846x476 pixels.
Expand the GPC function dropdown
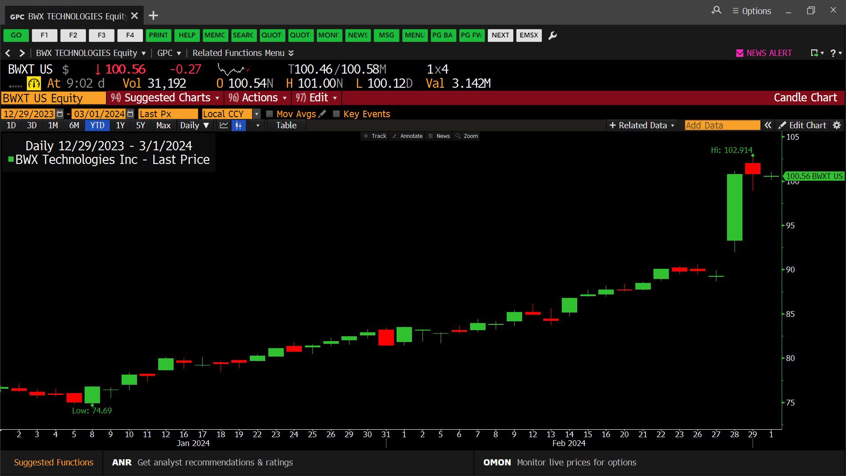(179, 53)
